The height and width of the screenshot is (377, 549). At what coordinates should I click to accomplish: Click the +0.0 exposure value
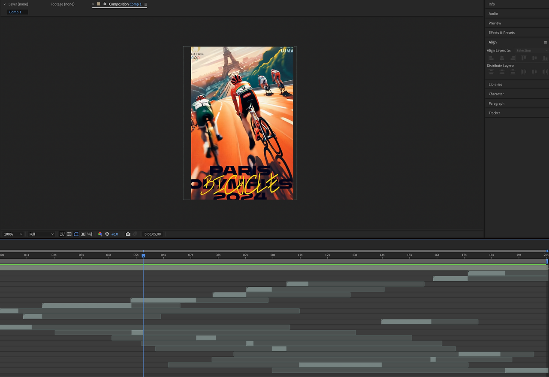pos(115,234)
